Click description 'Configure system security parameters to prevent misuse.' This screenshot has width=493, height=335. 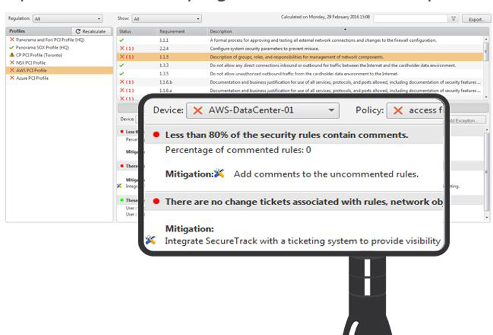(x=265, y=49)
